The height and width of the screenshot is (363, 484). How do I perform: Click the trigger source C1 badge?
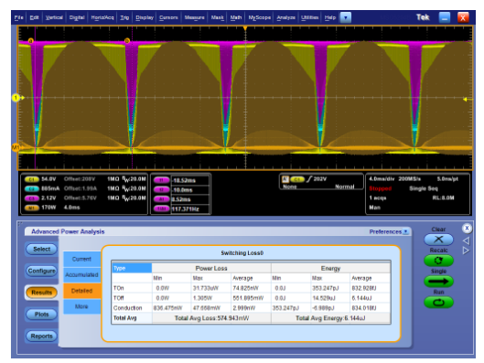point(297,179)
